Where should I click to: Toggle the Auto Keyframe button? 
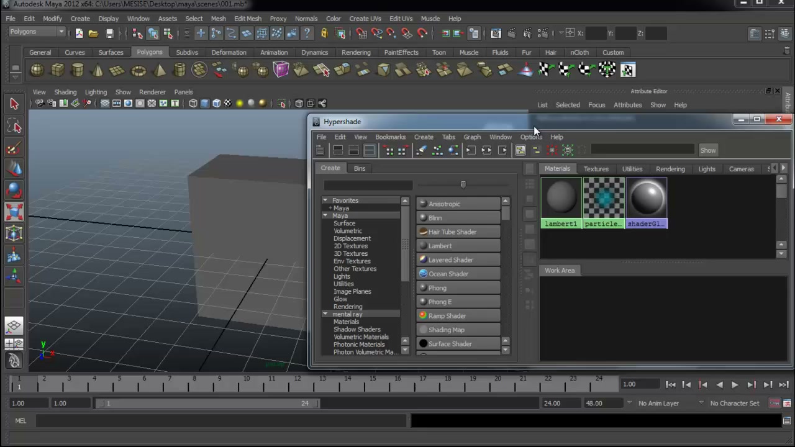point(775,403)
